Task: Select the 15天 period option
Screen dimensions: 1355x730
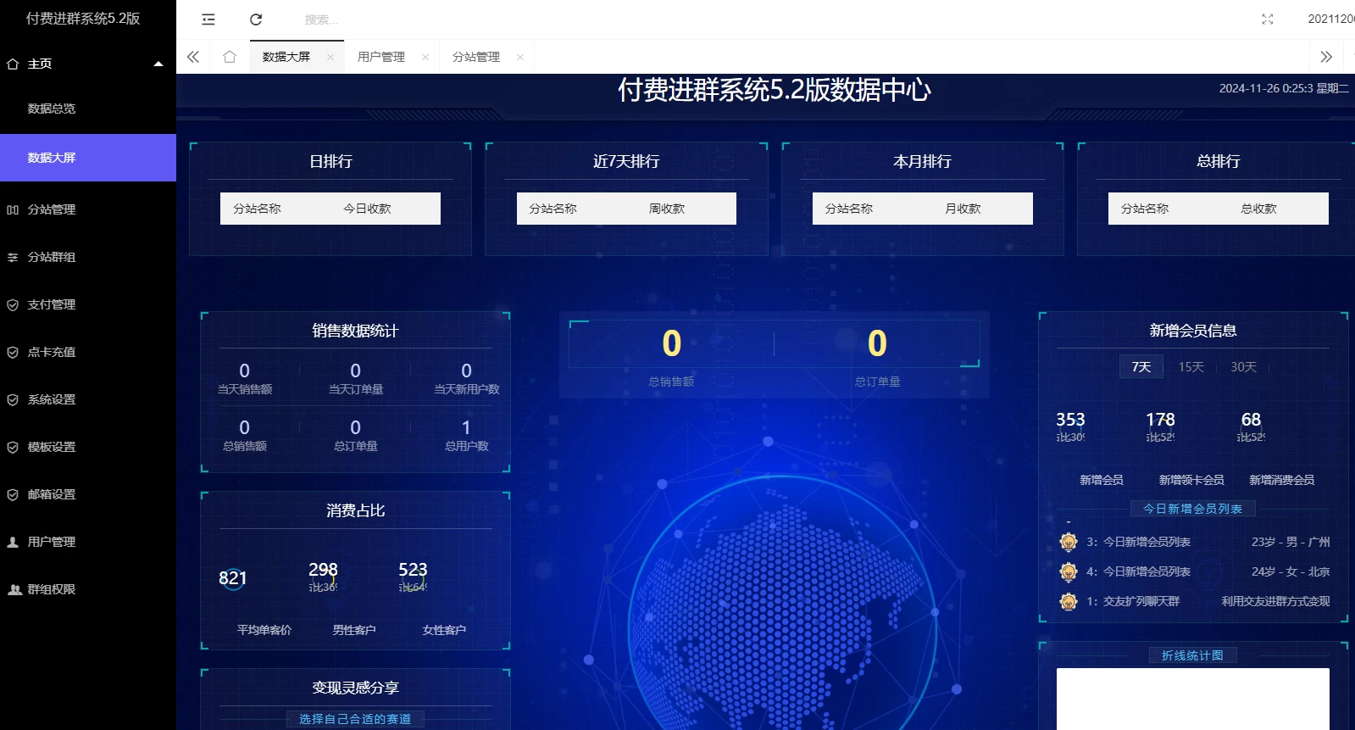Action: tap(1191, 367)
